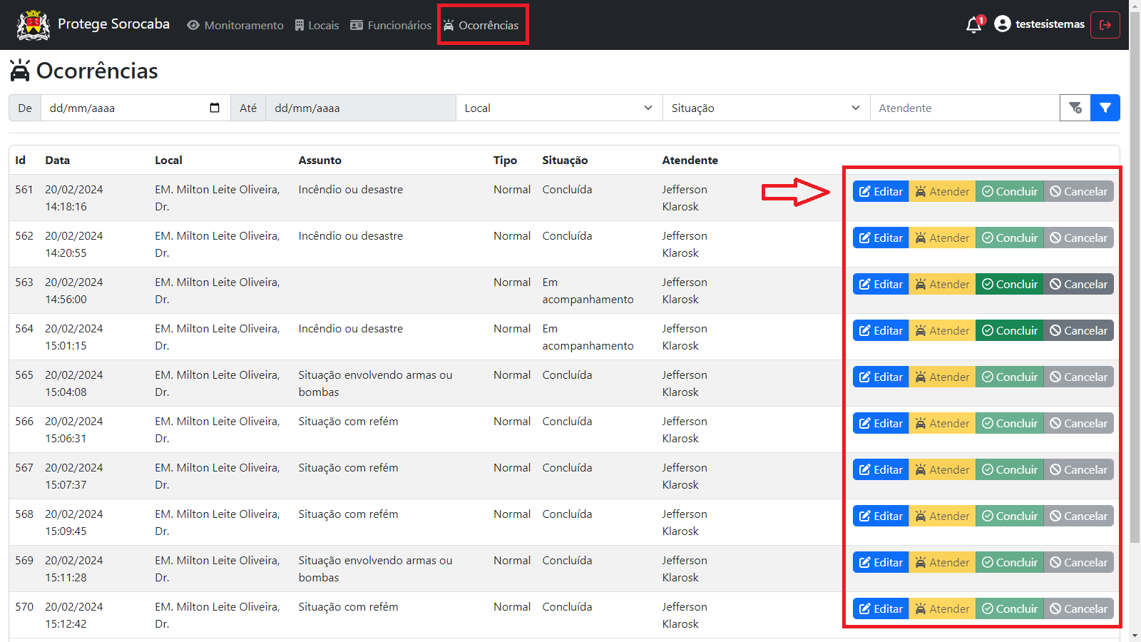Viewport: 1141px width, 642px height.
Task: Open the testesistemas user profile icon
Action: coord(1003,24)
